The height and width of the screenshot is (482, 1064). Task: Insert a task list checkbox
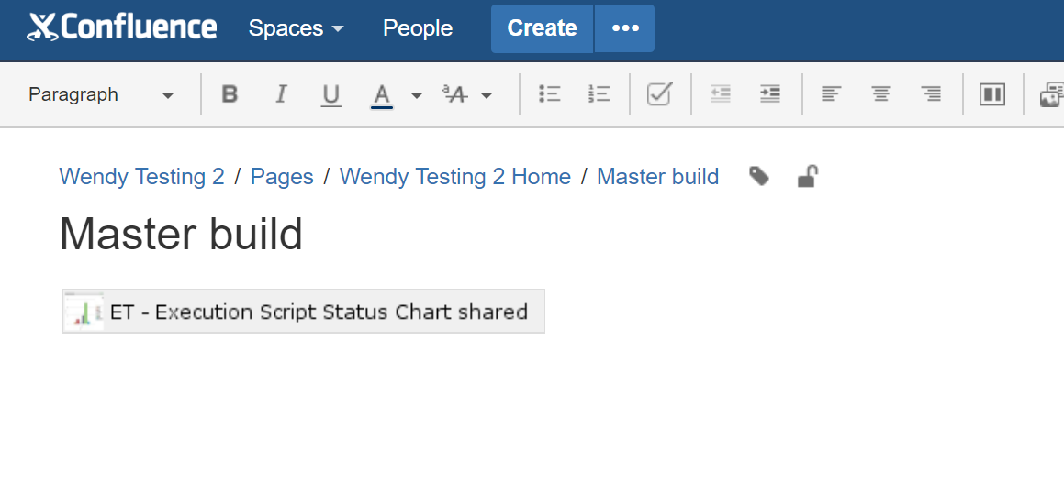click(659, 94)
